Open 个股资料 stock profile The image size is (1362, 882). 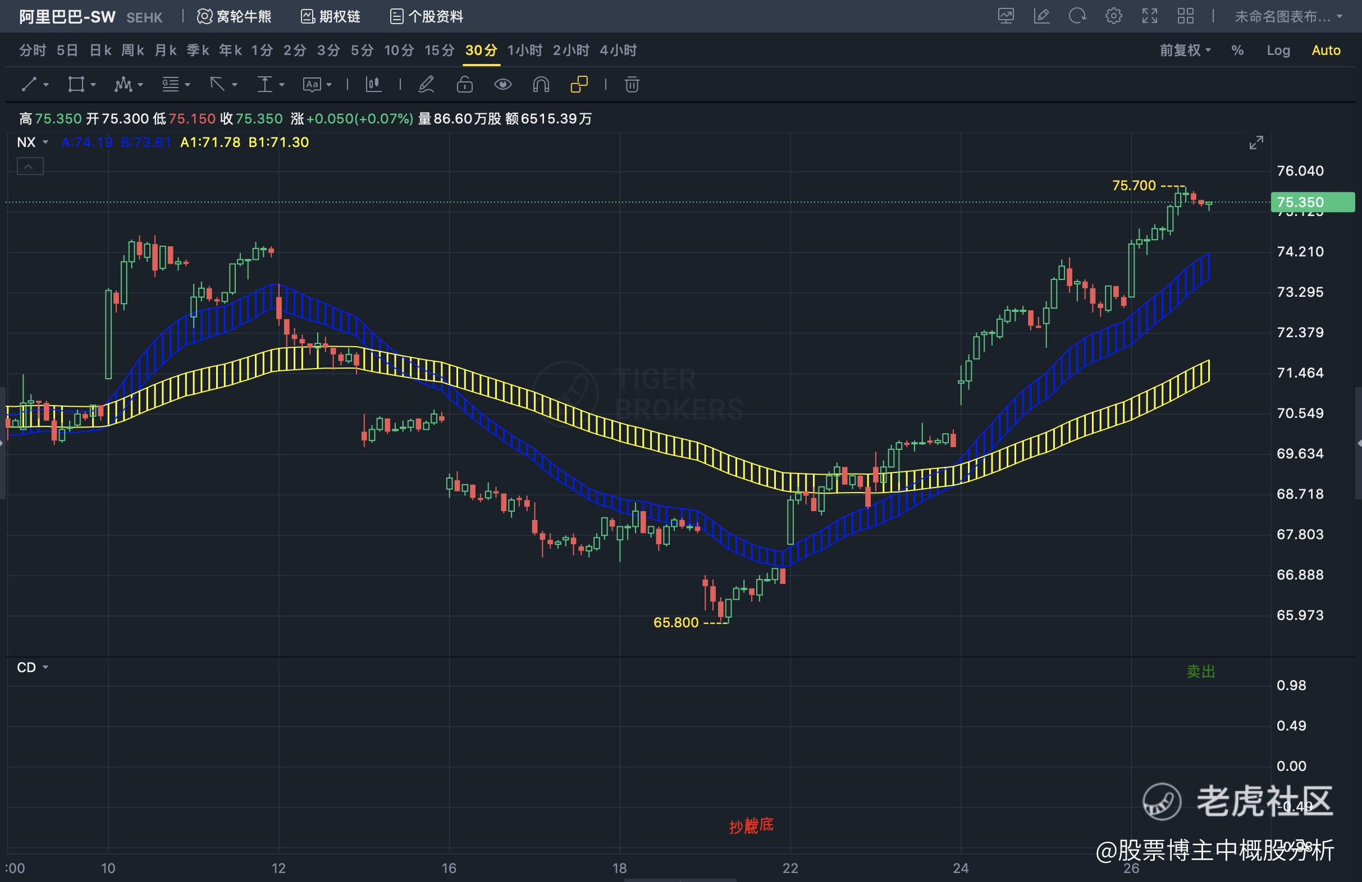(x=426, y=17)
